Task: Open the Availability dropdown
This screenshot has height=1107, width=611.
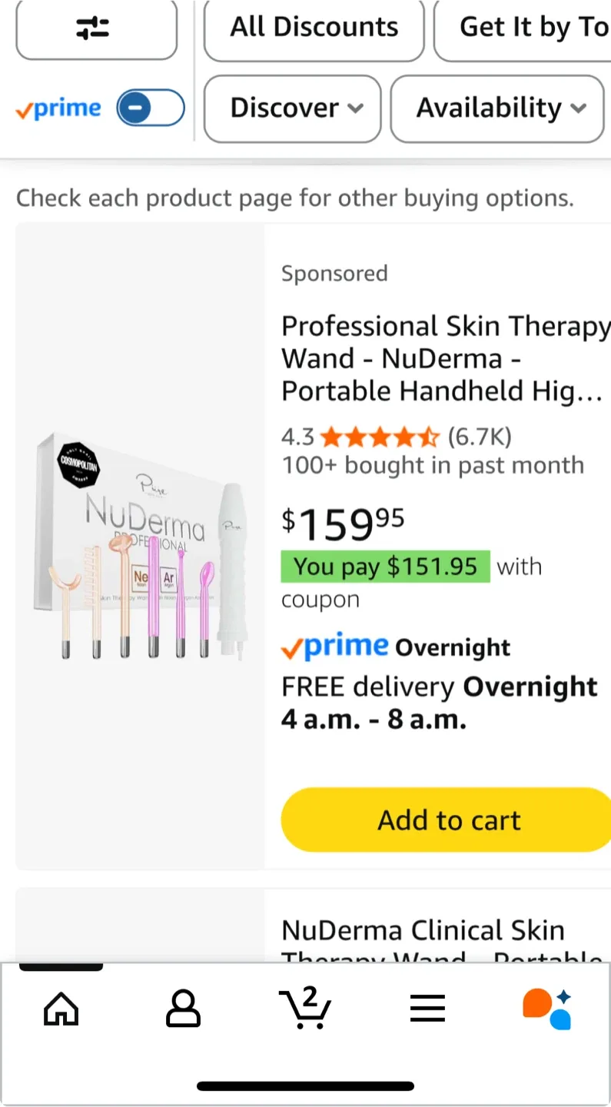Action: click(496, 108)
